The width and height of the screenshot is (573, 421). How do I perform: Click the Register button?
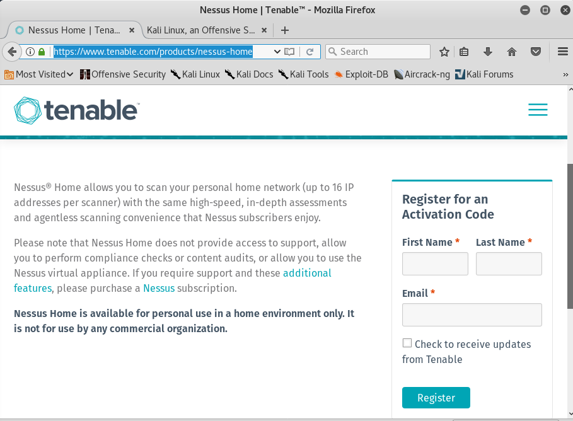coord(436,398)
